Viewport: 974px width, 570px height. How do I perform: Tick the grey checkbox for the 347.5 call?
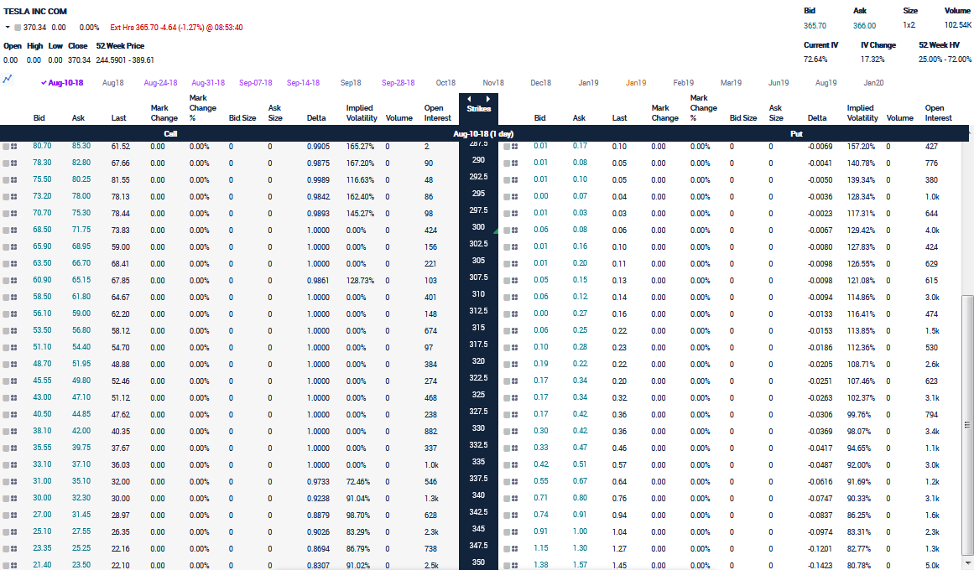point(6,549)
